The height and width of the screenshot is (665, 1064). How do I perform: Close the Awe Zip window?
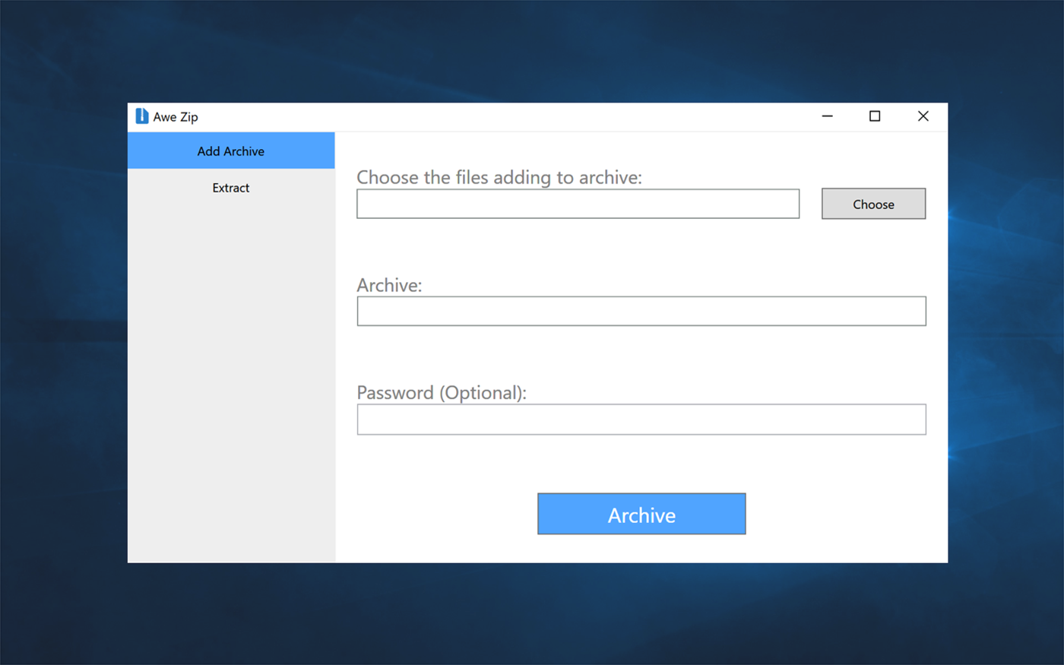[923, 116]
